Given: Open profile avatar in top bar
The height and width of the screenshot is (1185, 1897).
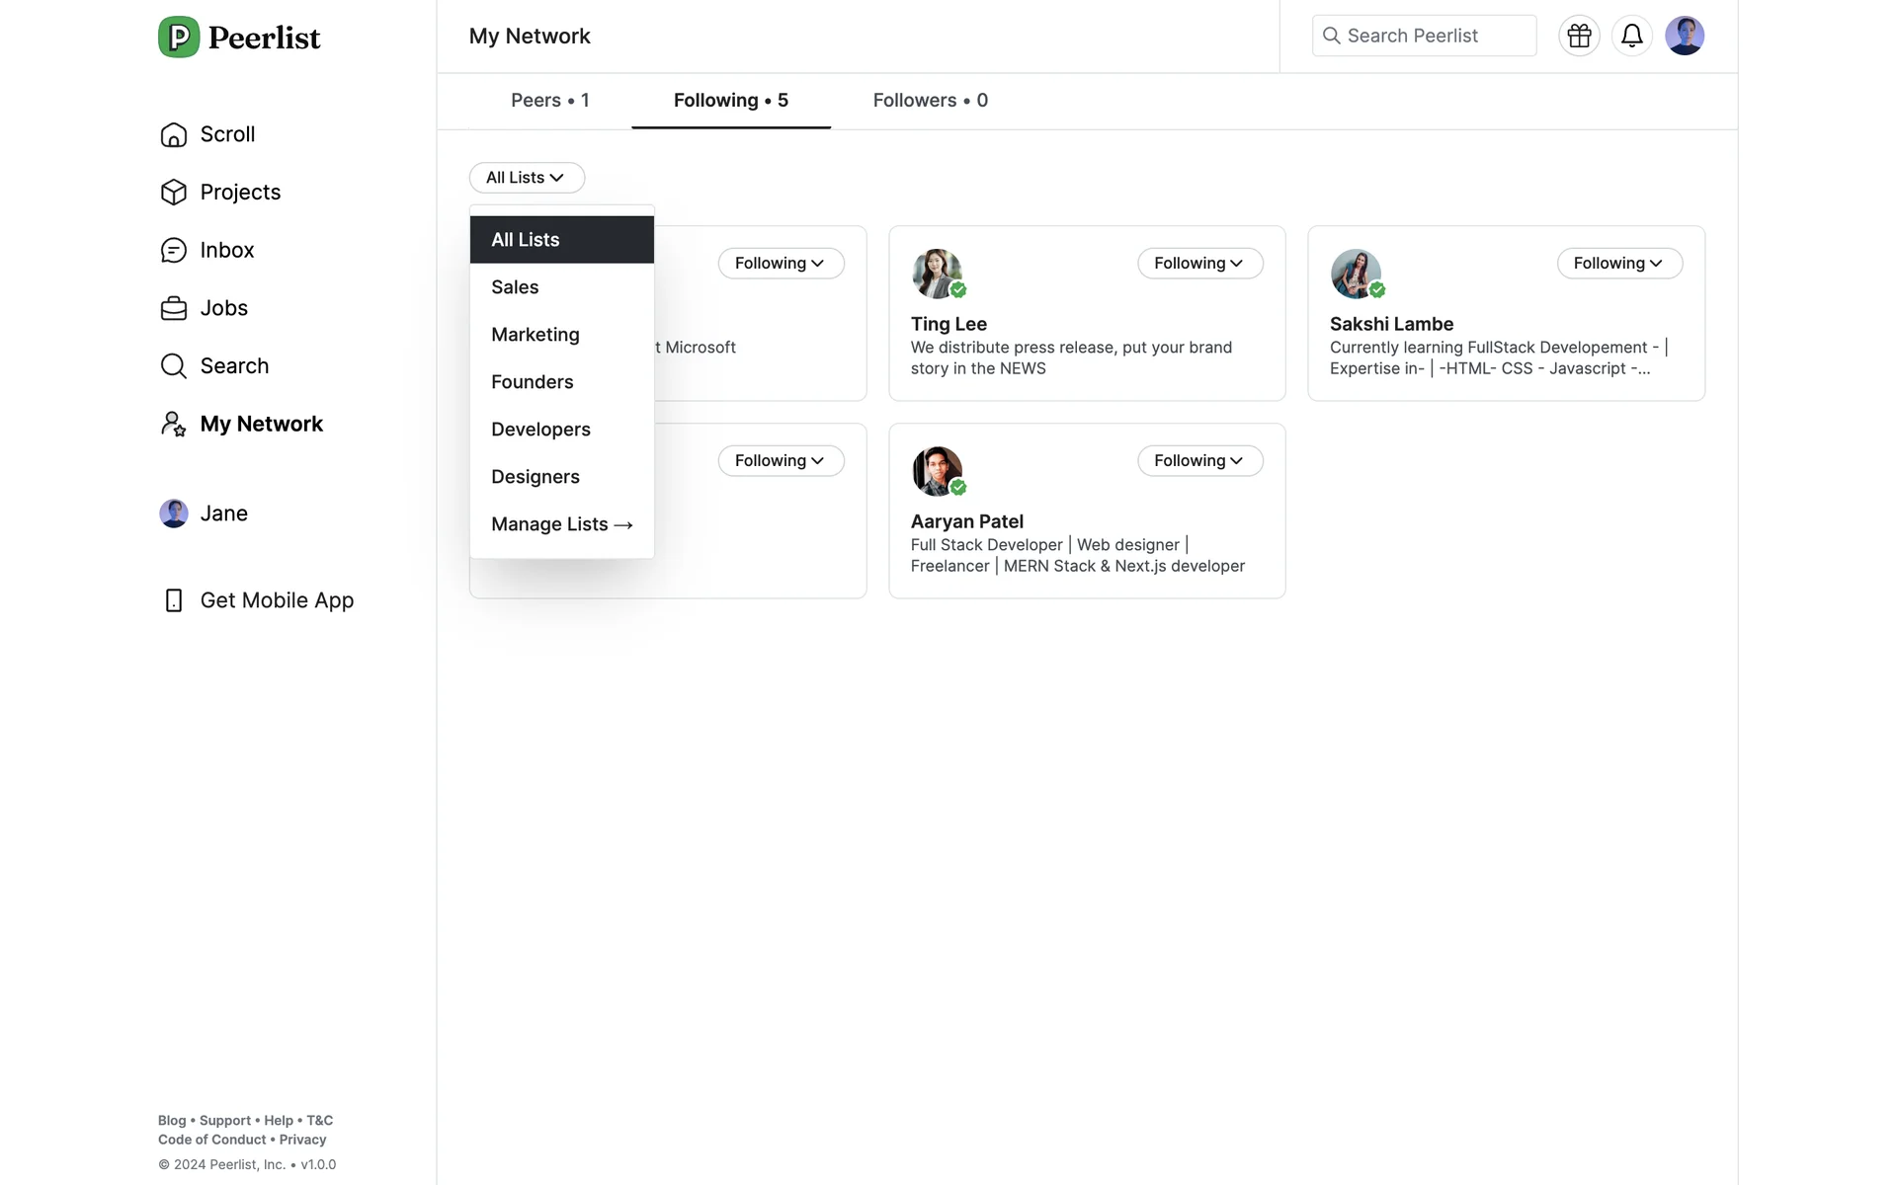Looking at the screenshot, I should click(x=1684, y=36).
